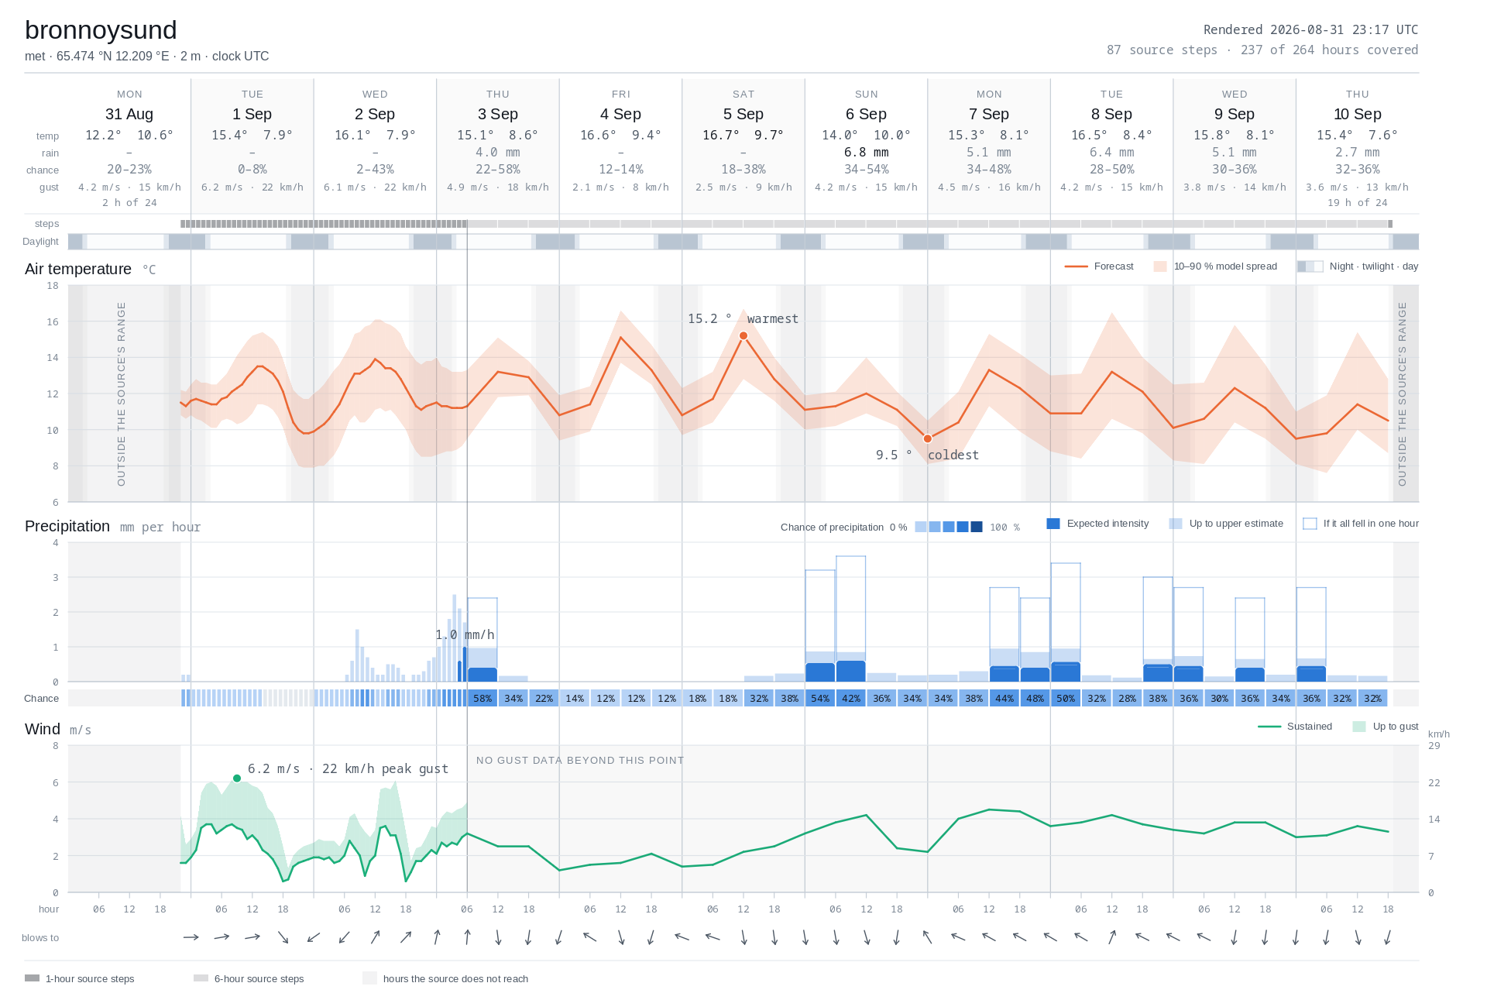
Task: Click the Forecast line legend entry
Action: click(x=1099, y=266)
